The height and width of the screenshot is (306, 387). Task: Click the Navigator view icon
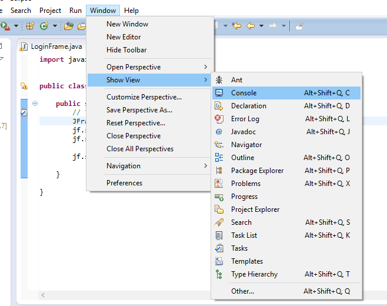tap(219, 145)
